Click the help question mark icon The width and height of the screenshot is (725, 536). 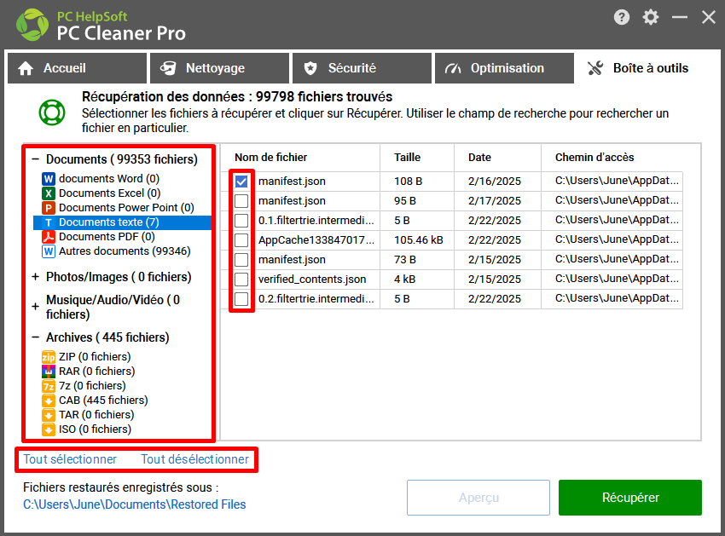click(622, 18)
